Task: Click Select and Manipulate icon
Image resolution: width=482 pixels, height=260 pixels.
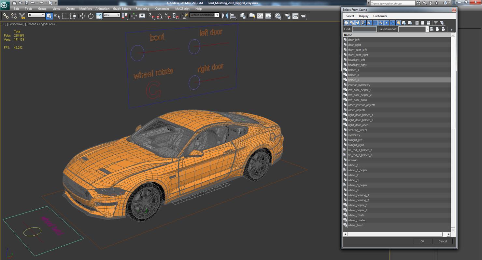Action: click(x=134, y=16)
